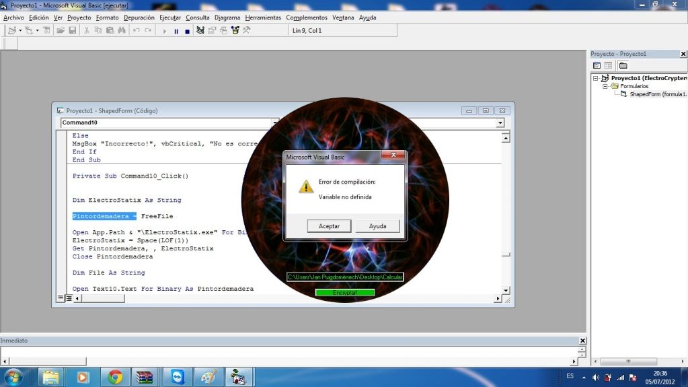Open the Complementos menu
Screen dimensions: 688x387
click(x=307, y=17)
